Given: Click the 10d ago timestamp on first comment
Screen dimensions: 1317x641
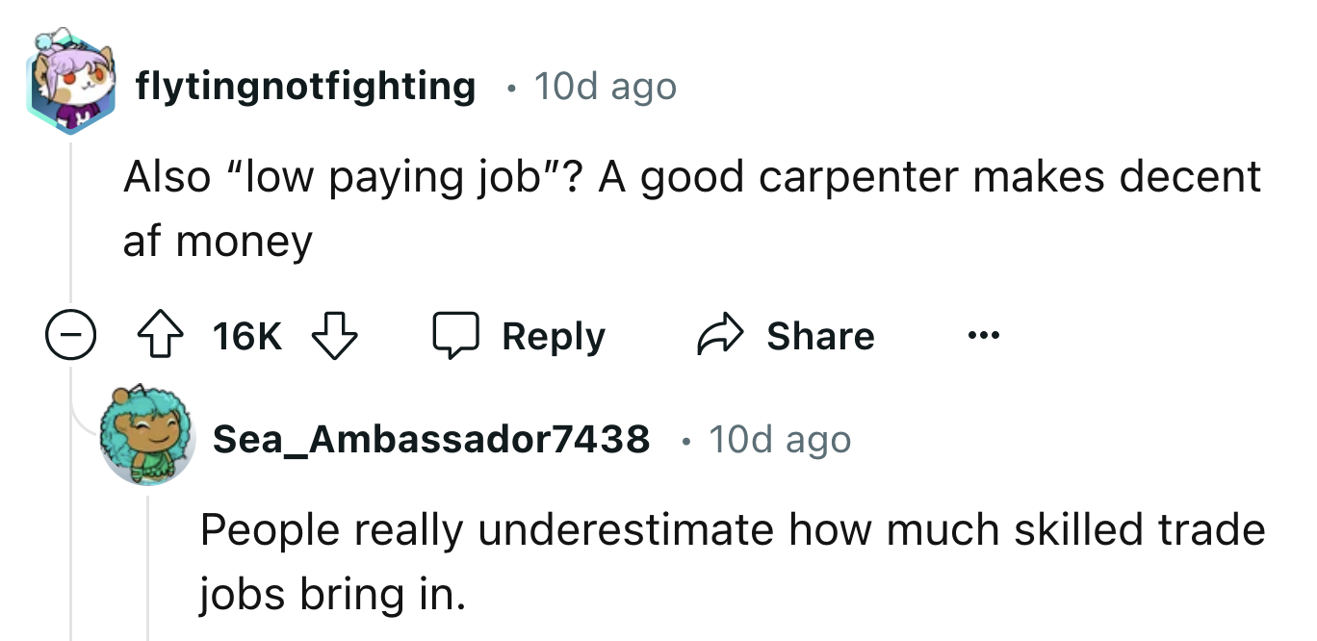Looking at the screenshot, I should point(605,86).
